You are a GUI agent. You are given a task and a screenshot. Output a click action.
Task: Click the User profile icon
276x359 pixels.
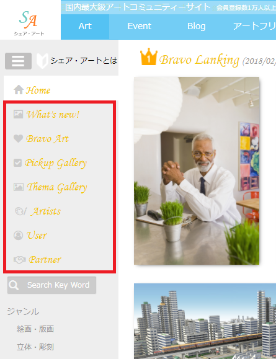pos(19,235)
